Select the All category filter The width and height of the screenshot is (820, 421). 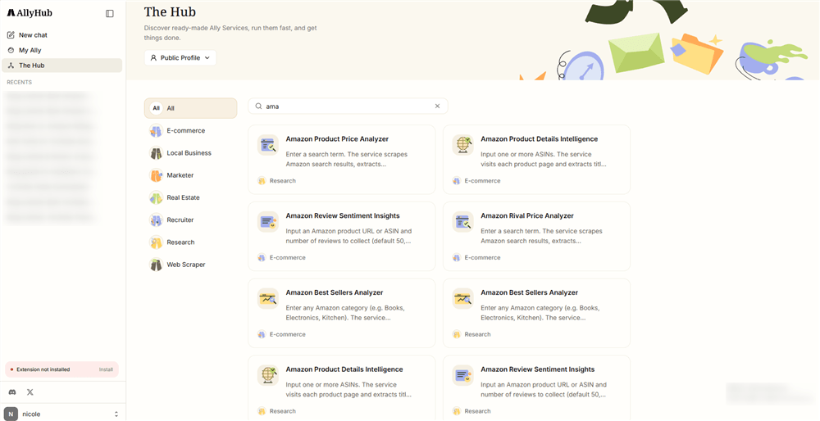(190, 108)
